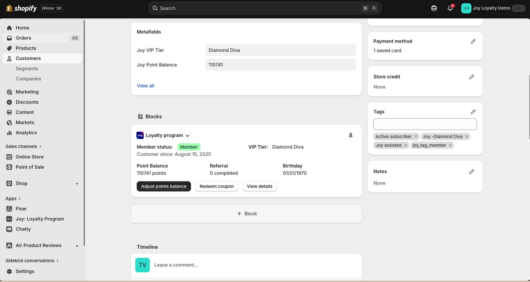Remove the joy_tag_member tag
The height and width of the screenshot is (282, 530).
[450, 145]
